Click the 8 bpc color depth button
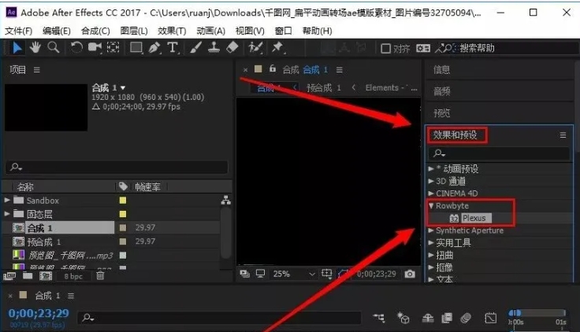The height and width of the screenshot is (332, 580). tap(73, 276)
